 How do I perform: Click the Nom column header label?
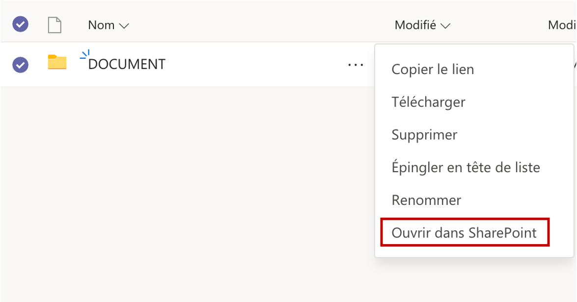(101, 25)
